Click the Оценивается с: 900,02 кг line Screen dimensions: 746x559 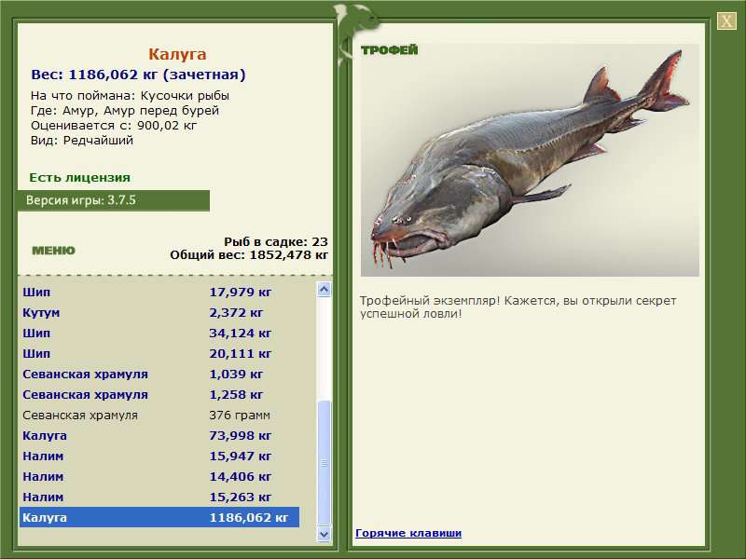tap(113, 126)
